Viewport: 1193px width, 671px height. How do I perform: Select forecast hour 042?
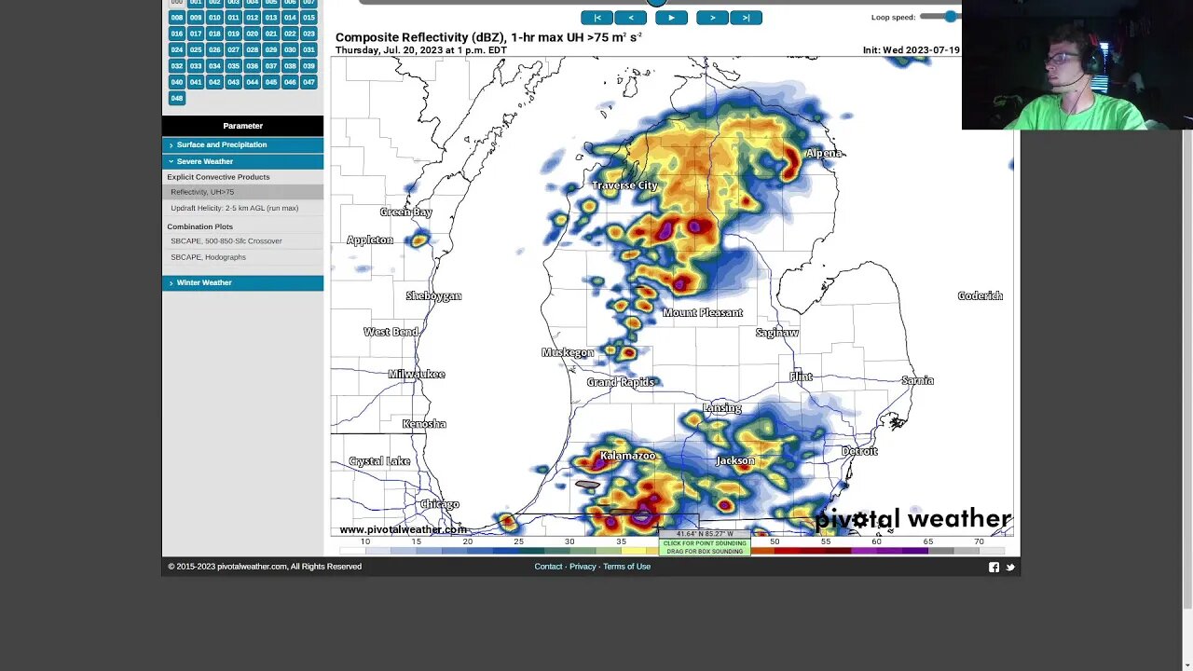(x=214, y=82)
